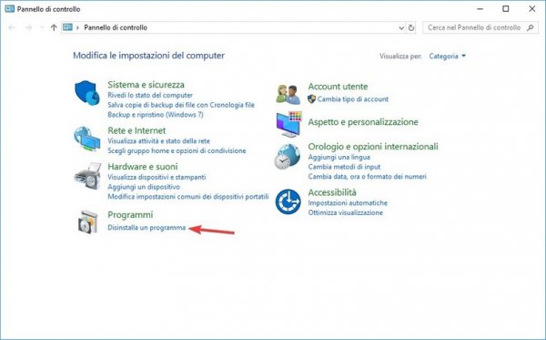The height and width of the screenshot is (340, 546).
Task: Click Modifica impostazioni comuni dei dispositivi portatili
Action: click(x=188, y=197)
